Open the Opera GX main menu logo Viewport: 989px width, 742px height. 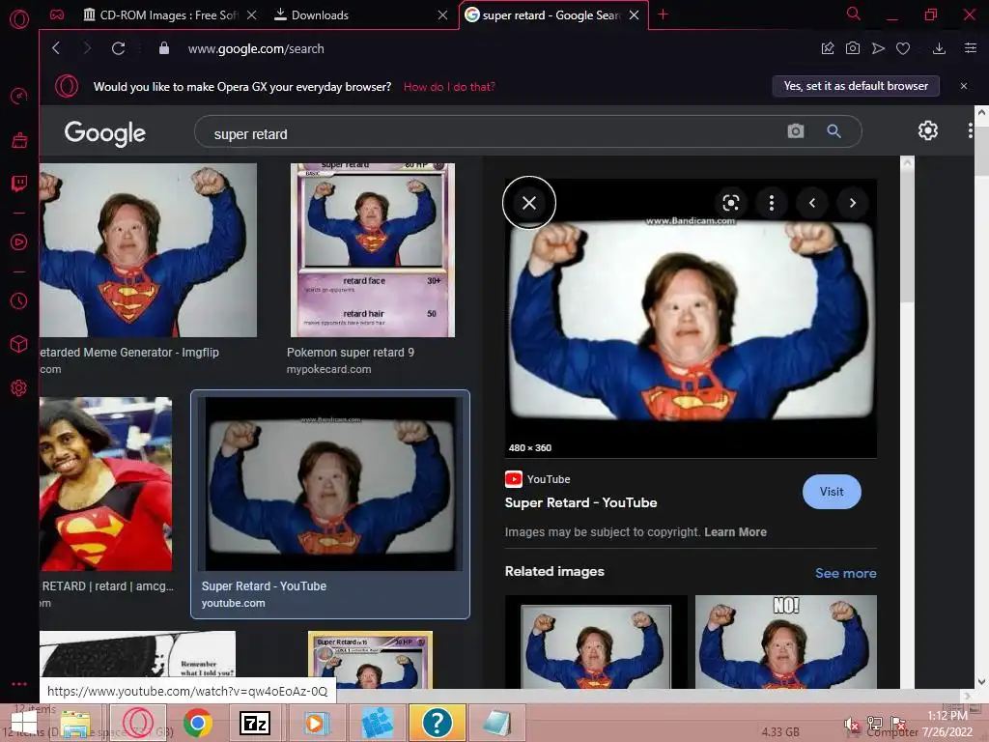coord(19,19)
